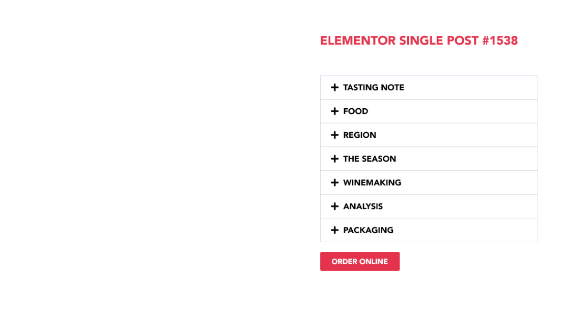Click the plus icon beside Region
Screen dimensions: 572x309
pyautogui.click(x=335, y=135)
